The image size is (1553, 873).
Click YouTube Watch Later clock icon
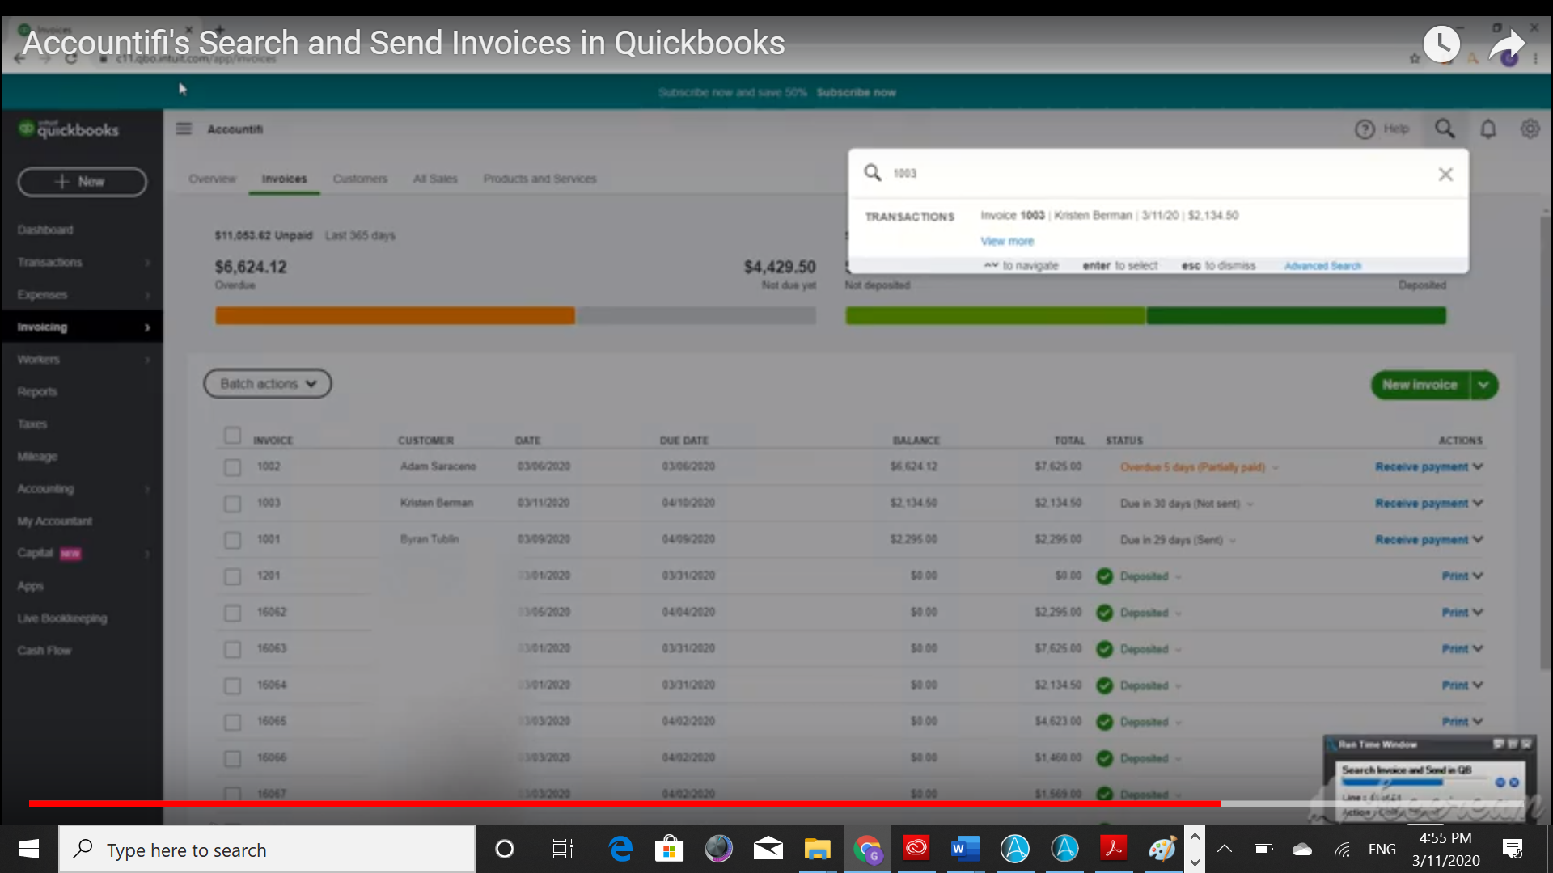1441,45
